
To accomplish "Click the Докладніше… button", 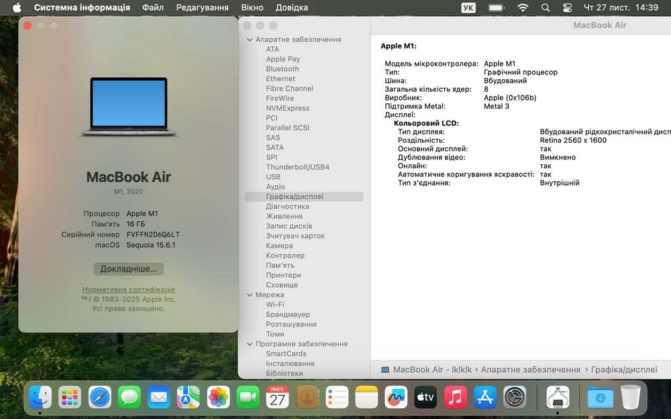I will point(128,269).
